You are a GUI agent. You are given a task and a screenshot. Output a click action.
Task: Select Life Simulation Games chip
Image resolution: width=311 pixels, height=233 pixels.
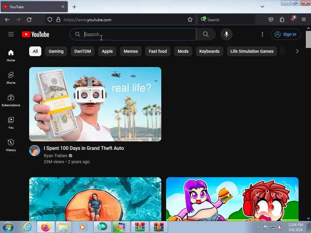252,51
